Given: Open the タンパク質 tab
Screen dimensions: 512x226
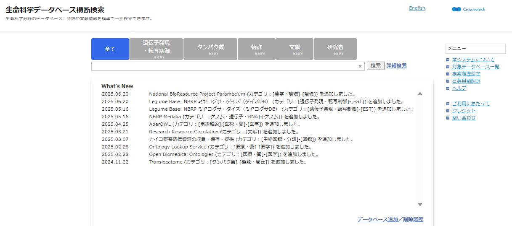Looking at the screenshot, I should point(210,49).
